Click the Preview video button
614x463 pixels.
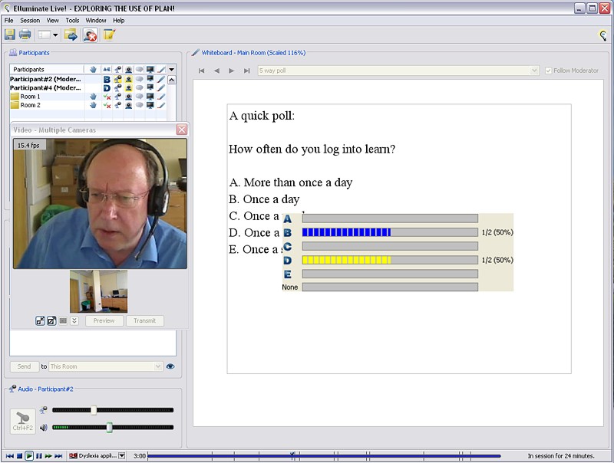click(104, 320)
